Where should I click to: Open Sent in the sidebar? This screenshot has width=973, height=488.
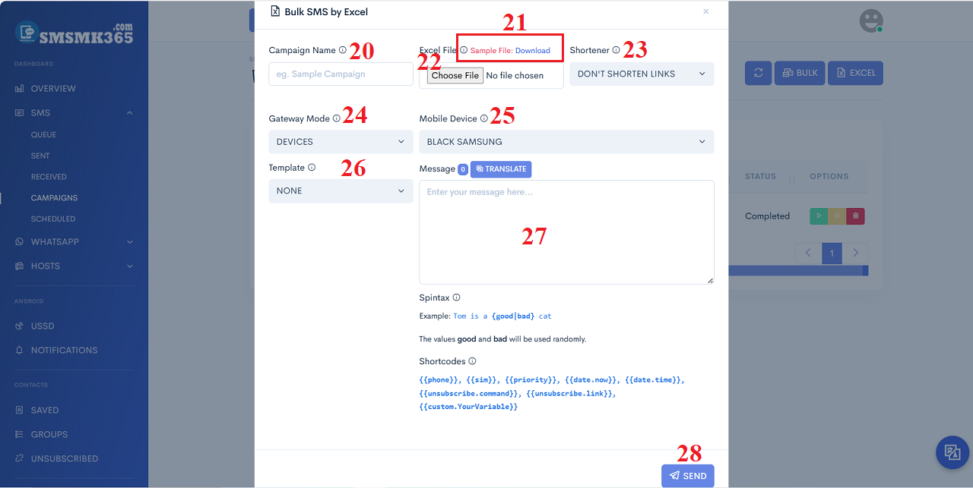[40, 156]
